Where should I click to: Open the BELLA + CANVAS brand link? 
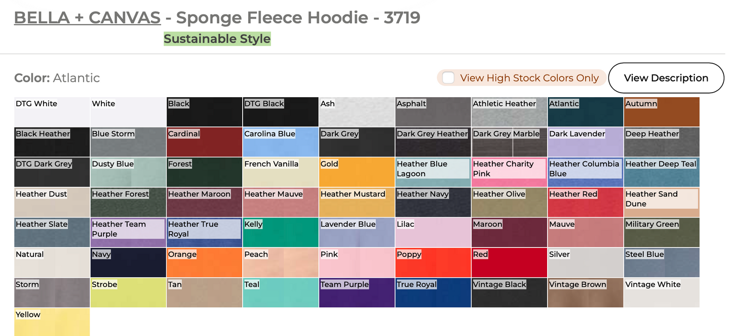pyautogui.click(x=87, y=17)
